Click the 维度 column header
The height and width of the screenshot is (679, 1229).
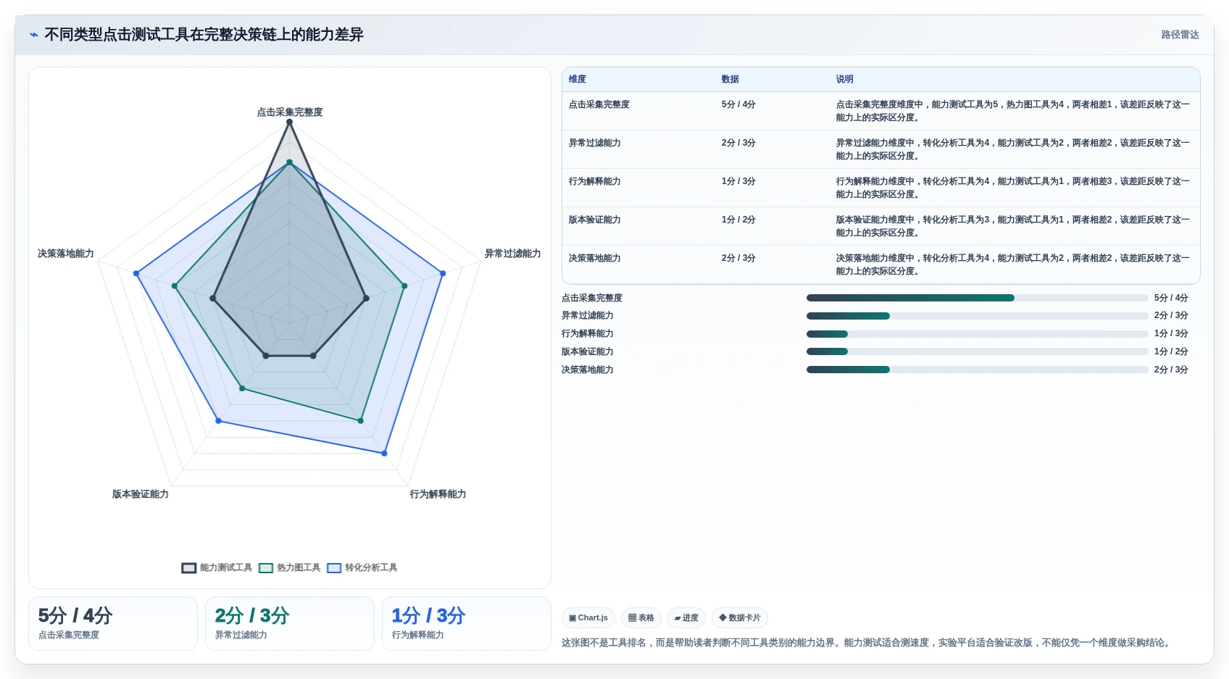(578, 79)
